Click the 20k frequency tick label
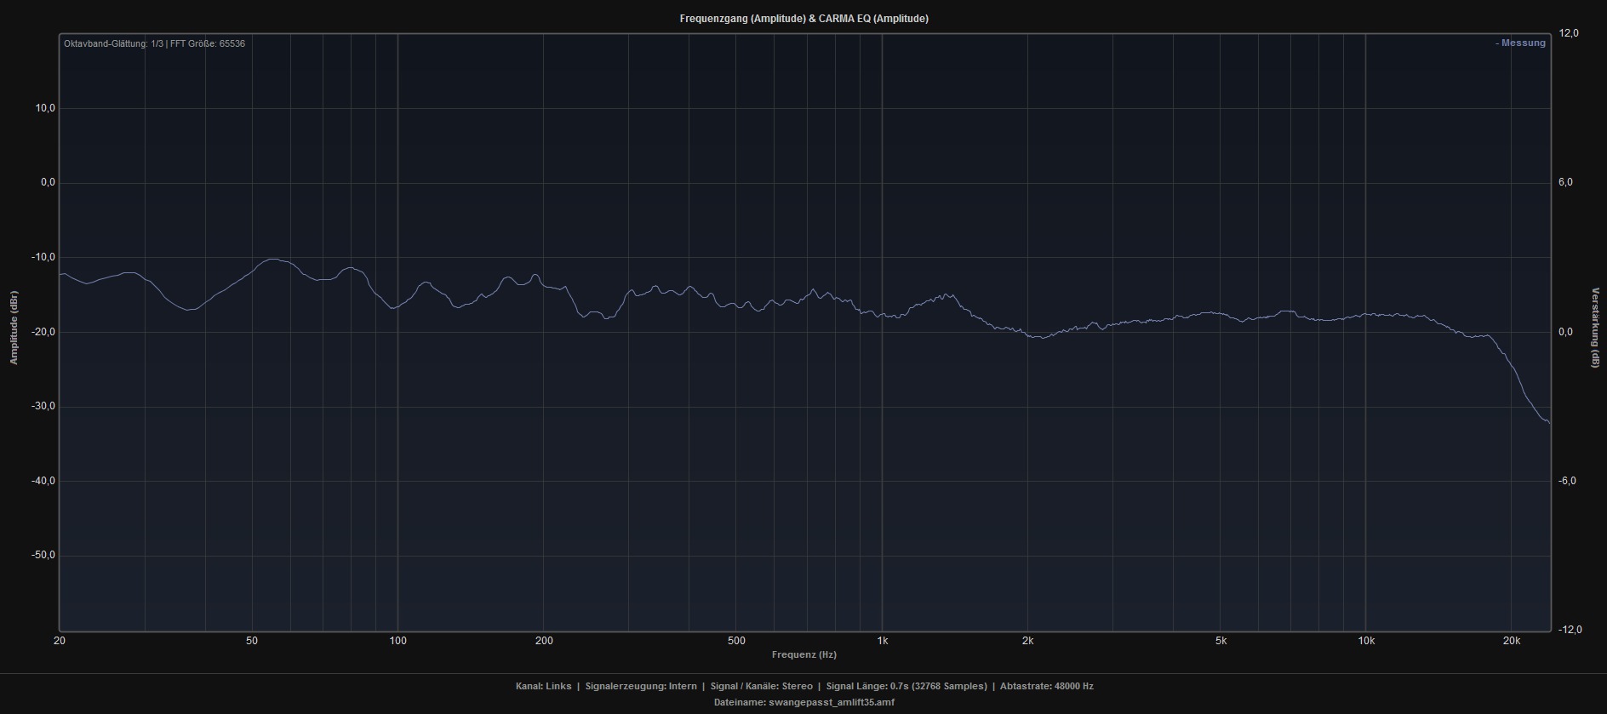The width and height of the screenshot is (1607, 714). click(x=1512, y=641)
